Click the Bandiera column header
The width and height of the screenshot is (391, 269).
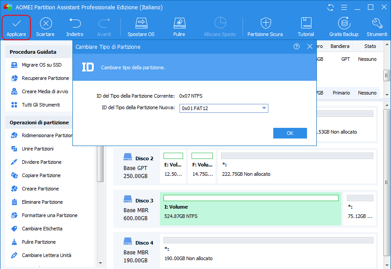point(339,46)
